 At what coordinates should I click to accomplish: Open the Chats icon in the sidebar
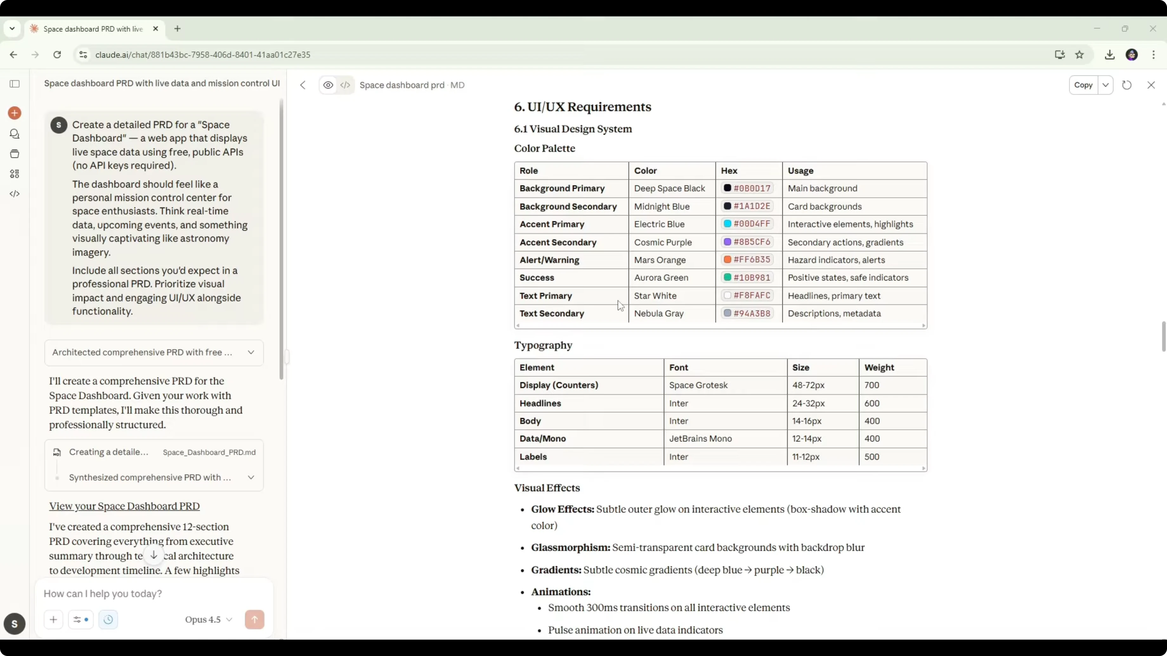[15, 134]
